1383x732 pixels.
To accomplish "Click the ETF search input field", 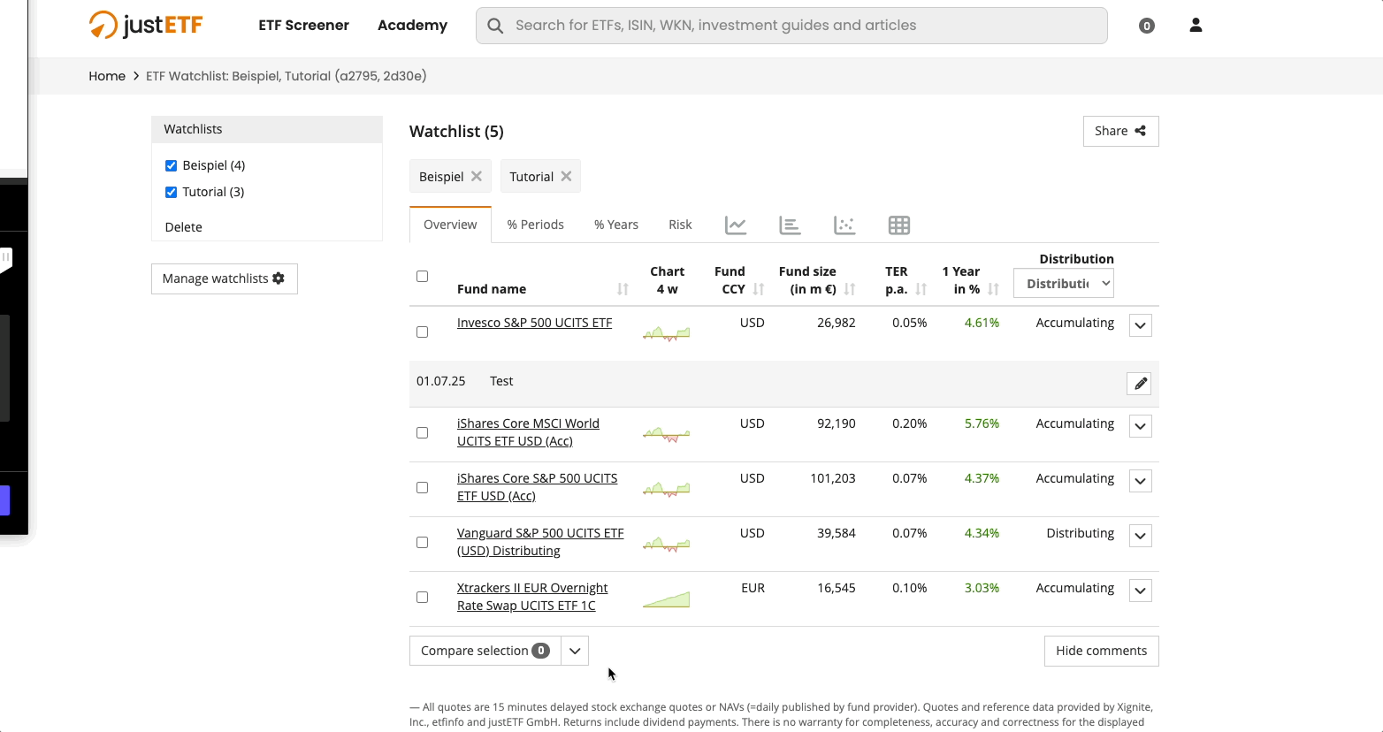I will [791, 26].
